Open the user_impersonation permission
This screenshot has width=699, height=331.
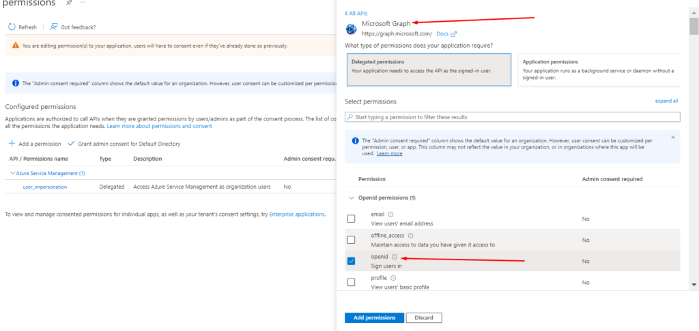[45, 187]
